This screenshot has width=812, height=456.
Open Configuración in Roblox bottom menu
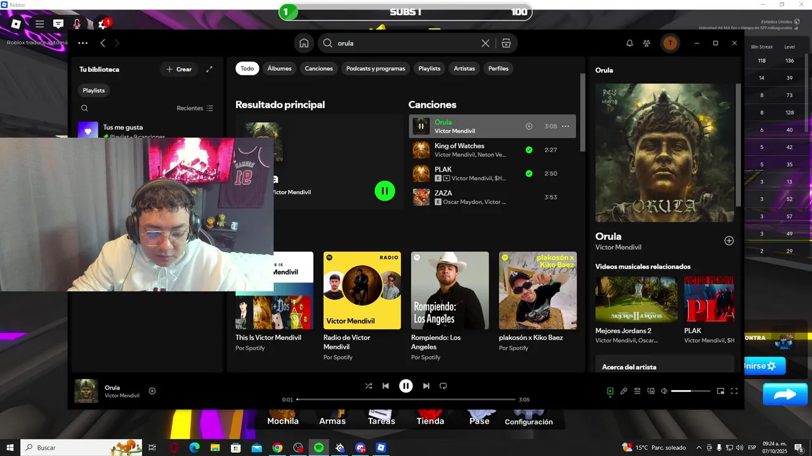tap(528, 418)
